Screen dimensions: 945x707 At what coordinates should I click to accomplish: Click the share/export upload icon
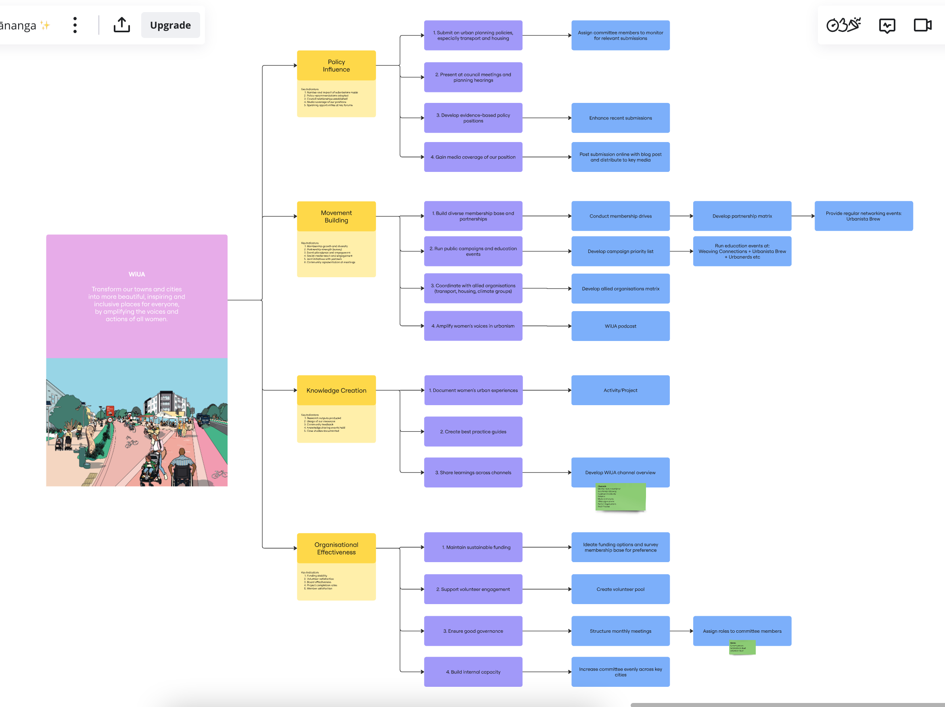click(122, 25)
